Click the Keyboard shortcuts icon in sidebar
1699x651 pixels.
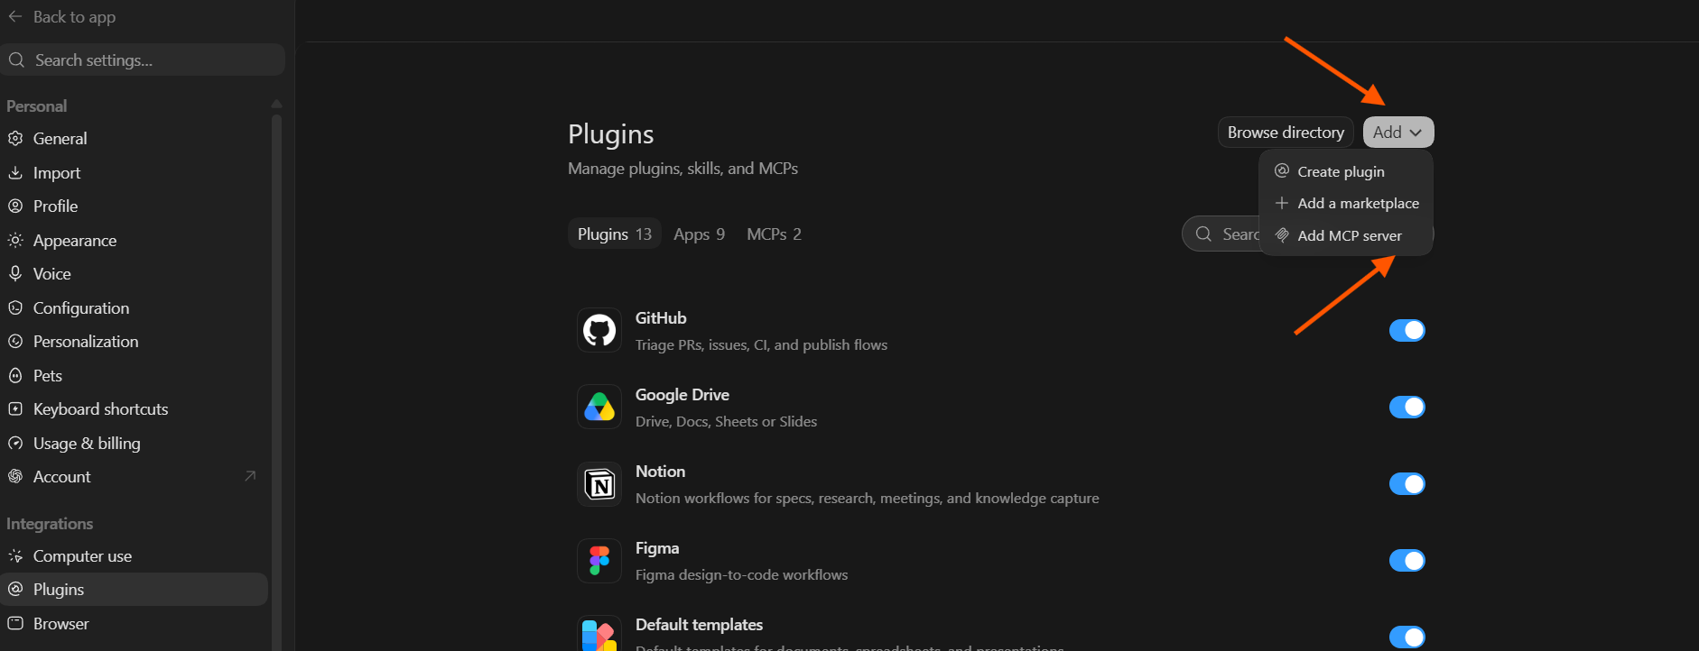click(x=15, y=409)
